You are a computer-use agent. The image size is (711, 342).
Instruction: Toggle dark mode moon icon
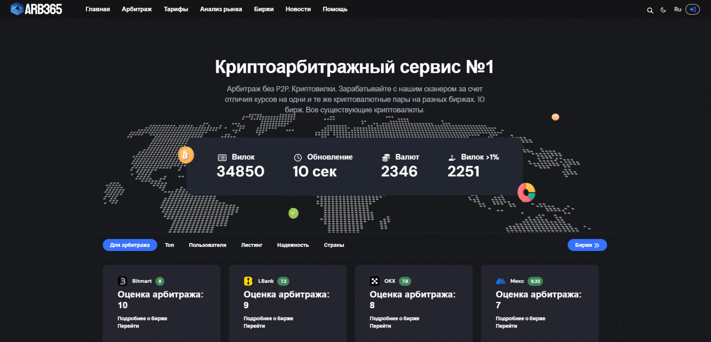[663, 10]
